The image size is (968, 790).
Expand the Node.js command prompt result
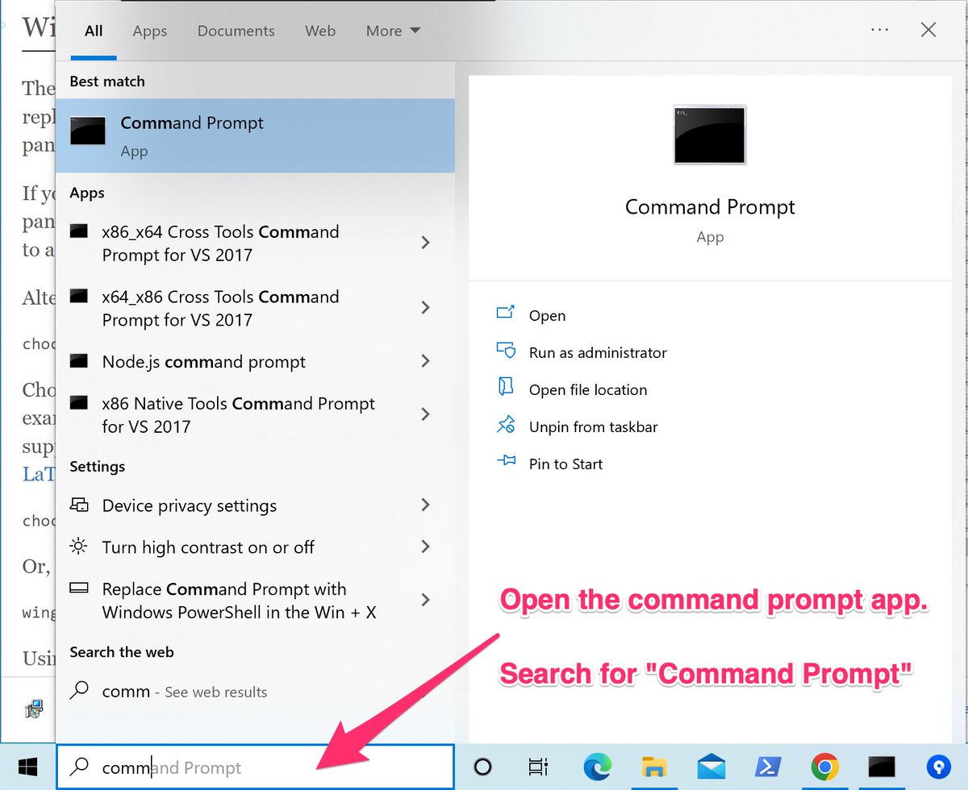[x=425, y=361]
